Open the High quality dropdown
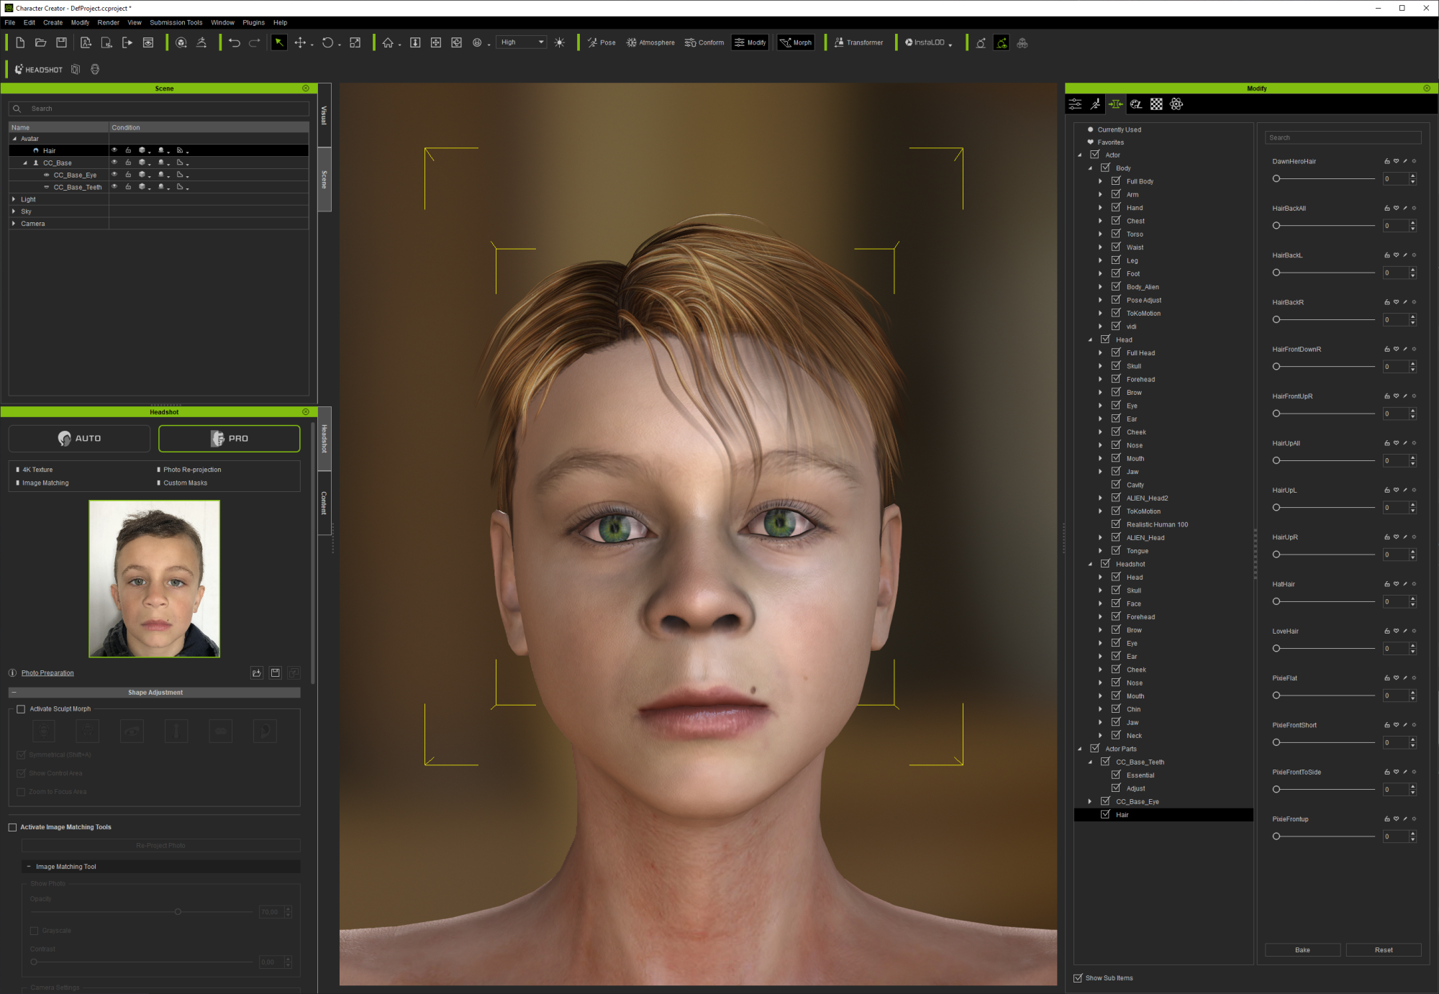Viewport: 1439px width, 994px height. coord(522,42)
